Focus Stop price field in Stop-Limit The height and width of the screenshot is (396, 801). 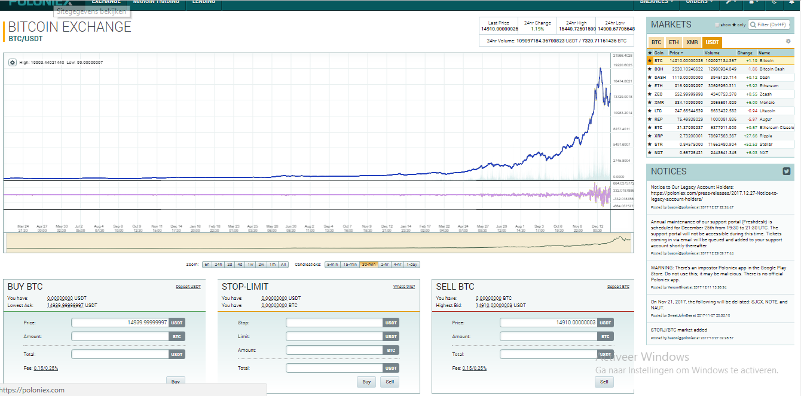coord(334,323)
